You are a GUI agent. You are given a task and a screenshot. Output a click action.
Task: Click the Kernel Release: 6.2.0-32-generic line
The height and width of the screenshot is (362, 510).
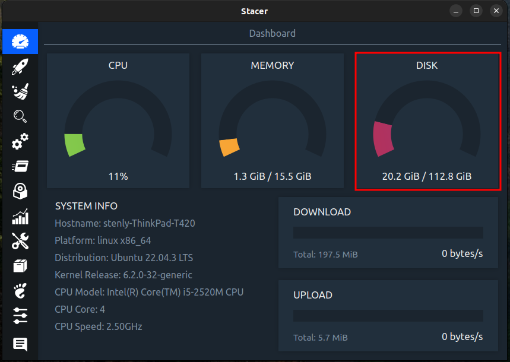(x=123, y=275)
